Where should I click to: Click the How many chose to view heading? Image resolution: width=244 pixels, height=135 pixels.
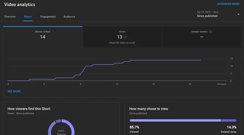pyautogui.click(x=149, y=109)
